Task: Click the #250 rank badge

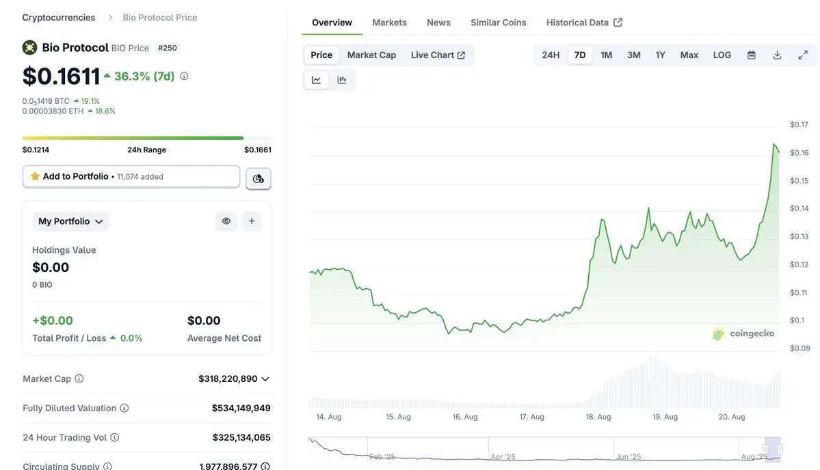Action: click(x=168, y=48)
